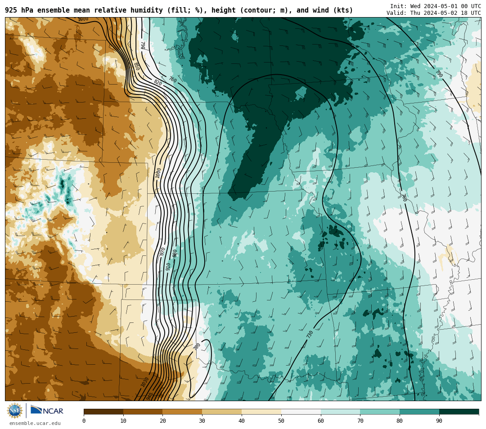The image size is (486, 429).
Task: Select the 90-100 dark green color swatch
Action: point(459,412)
